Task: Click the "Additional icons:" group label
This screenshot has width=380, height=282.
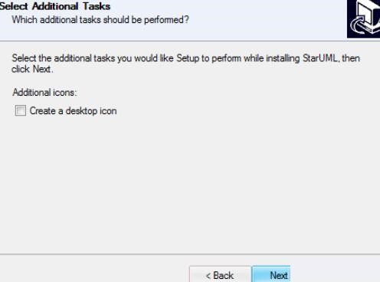Action: pos(44,92)
